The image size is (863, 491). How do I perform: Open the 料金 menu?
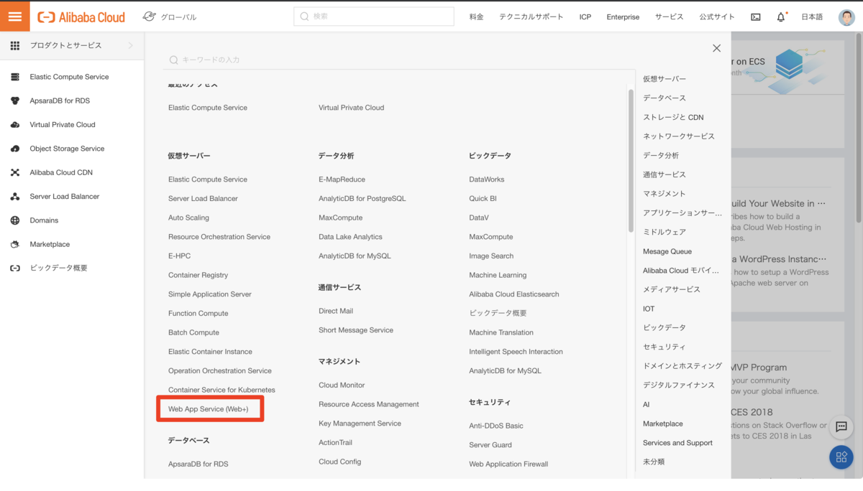tap(477, 17)
